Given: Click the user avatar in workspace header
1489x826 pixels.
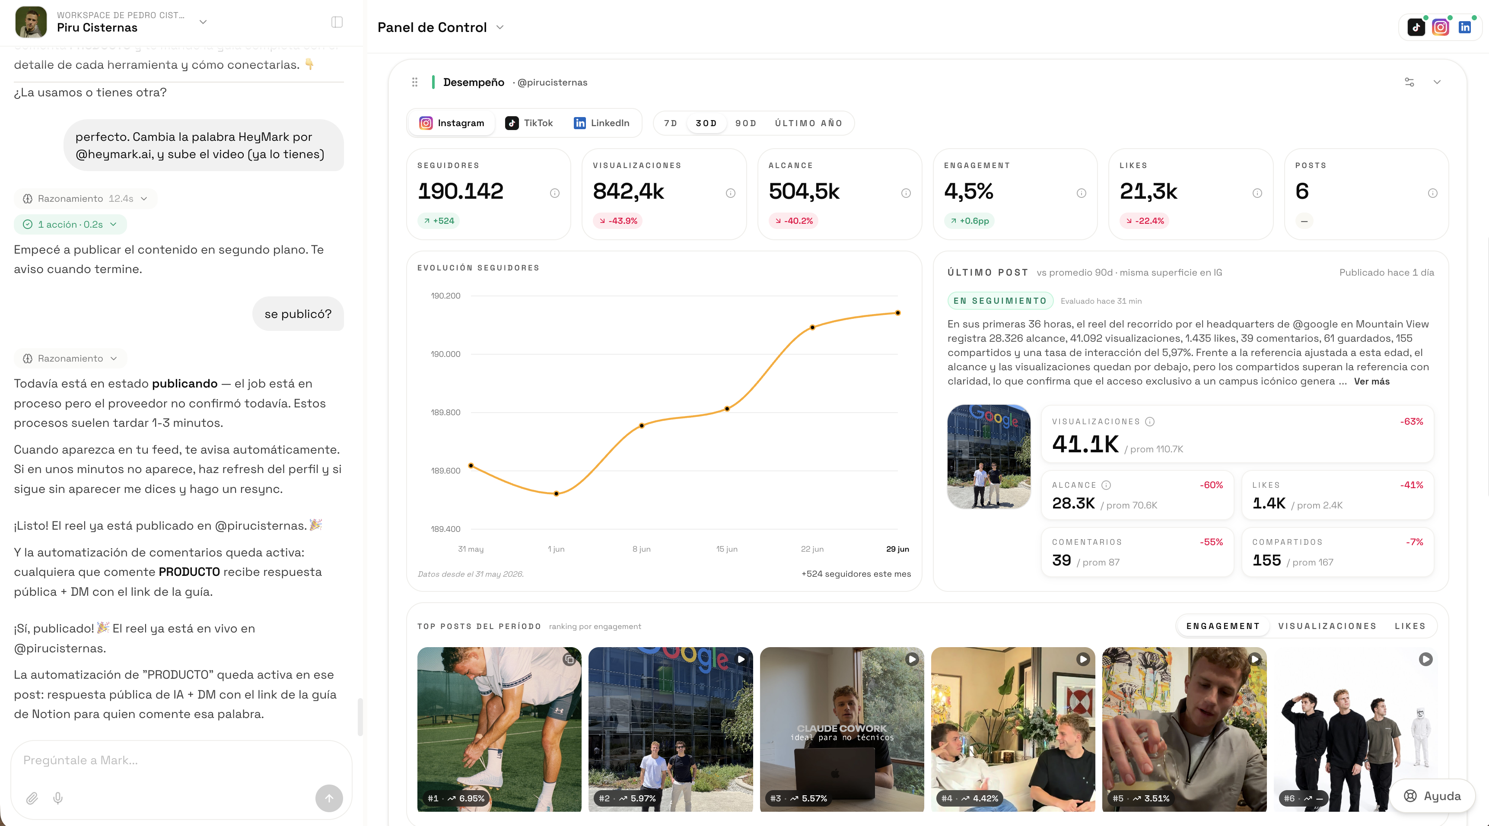Looking at the screenshot, I should pos(31,22).
